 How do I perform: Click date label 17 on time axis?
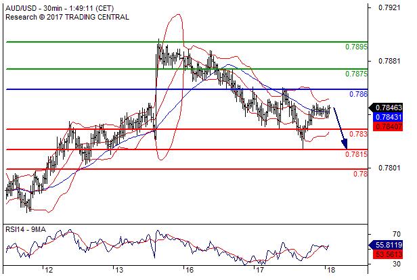click(x=259, y=271)
